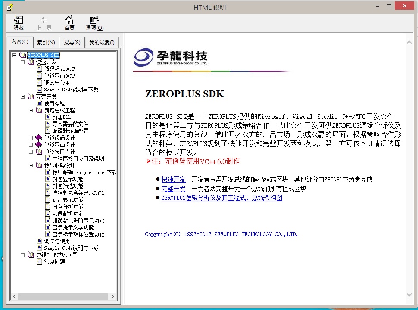
Task: Click the page icon beside 封包显示功能
Action: [x=48, y=179]
